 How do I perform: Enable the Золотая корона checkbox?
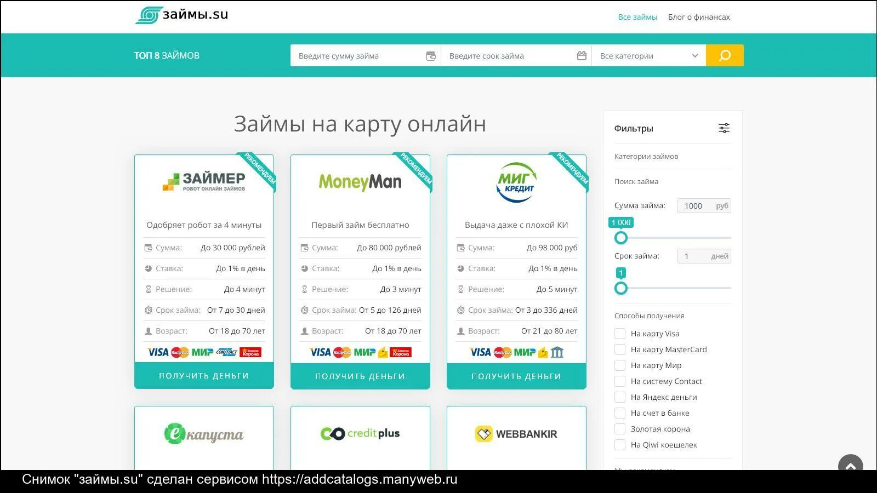point(620,429)
